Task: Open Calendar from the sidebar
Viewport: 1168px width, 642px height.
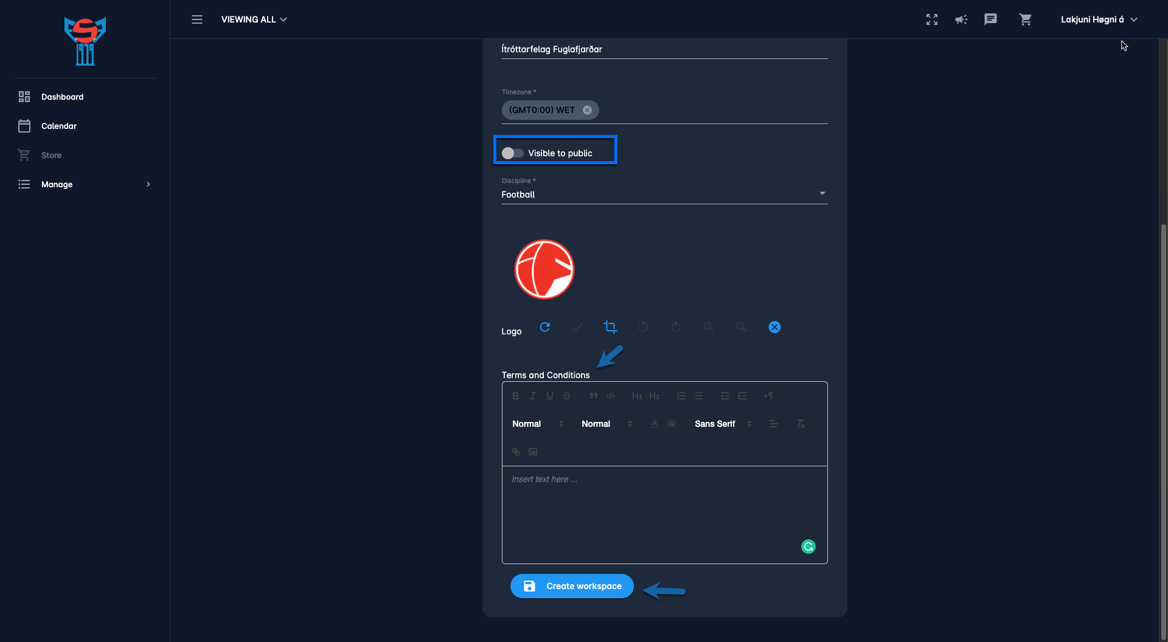Action: tap(59, 126)
